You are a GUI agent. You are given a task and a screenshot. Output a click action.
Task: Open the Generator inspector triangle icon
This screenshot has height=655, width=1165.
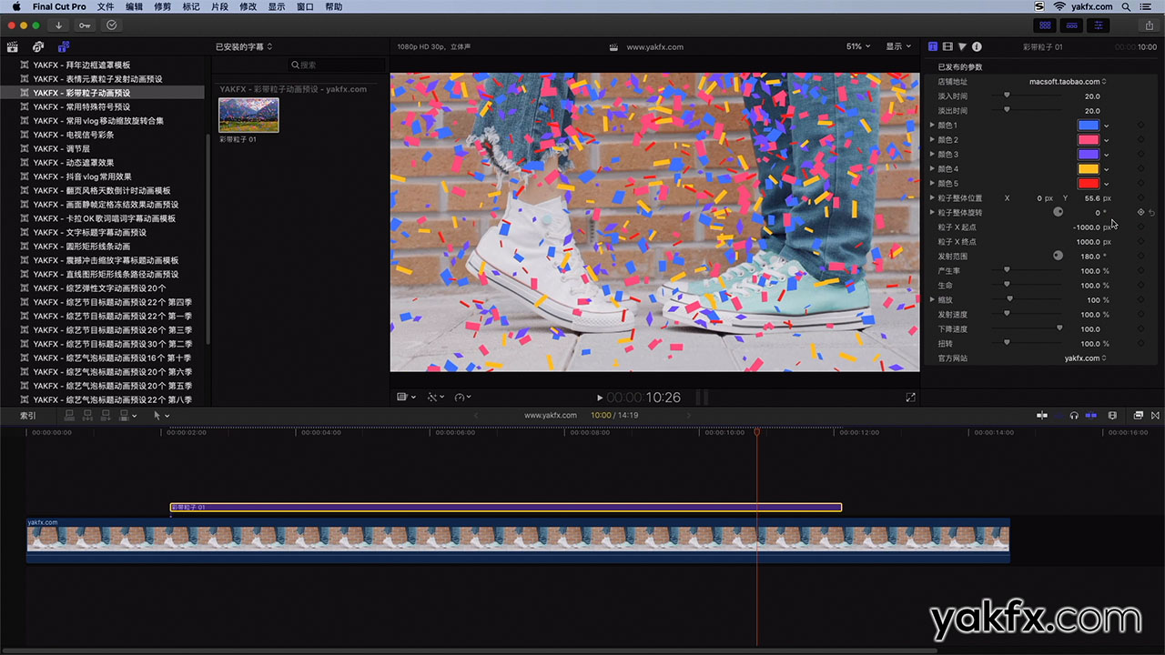pos(962,46)
